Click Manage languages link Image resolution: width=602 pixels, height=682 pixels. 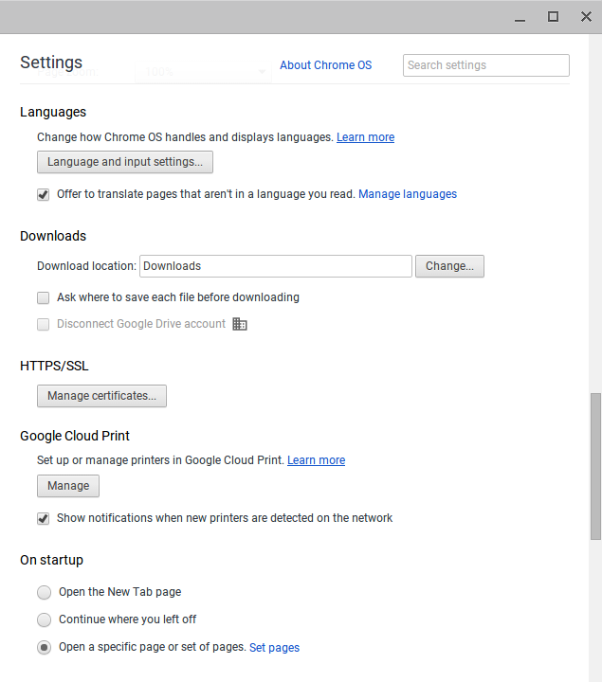pyautogui.click(x=408, y=194)
